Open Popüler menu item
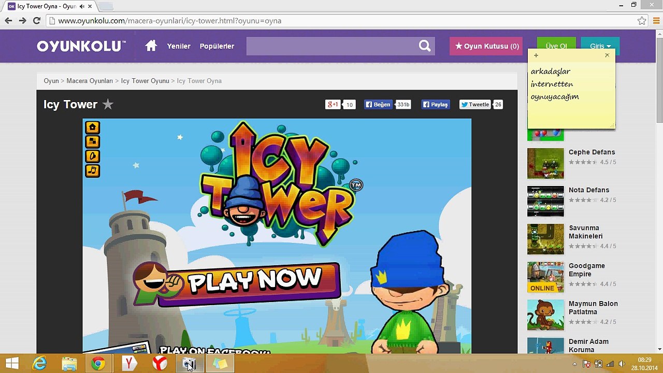Image resolution: width=663 pixels, height=373 pixels. [217, 46]
